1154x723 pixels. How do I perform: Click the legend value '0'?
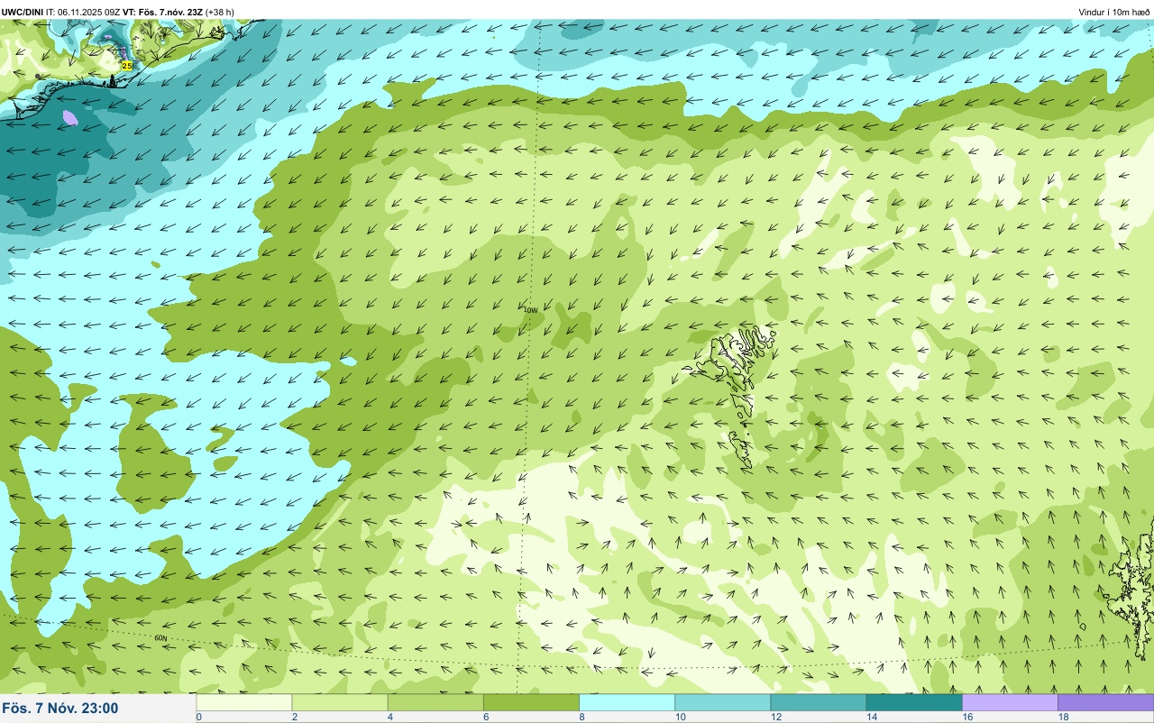(198, 717)
